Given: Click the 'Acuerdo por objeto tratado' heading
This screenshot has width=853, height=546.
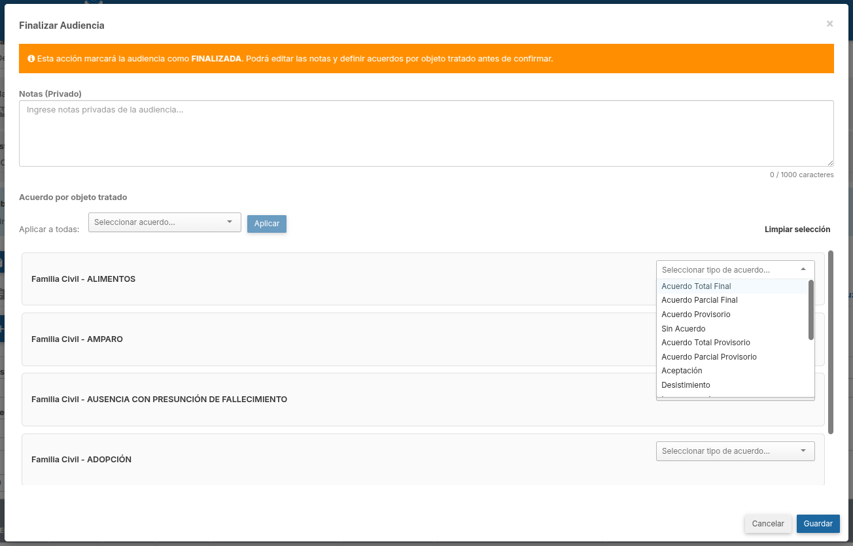Looking at the screenshot, I should (73, 197).
